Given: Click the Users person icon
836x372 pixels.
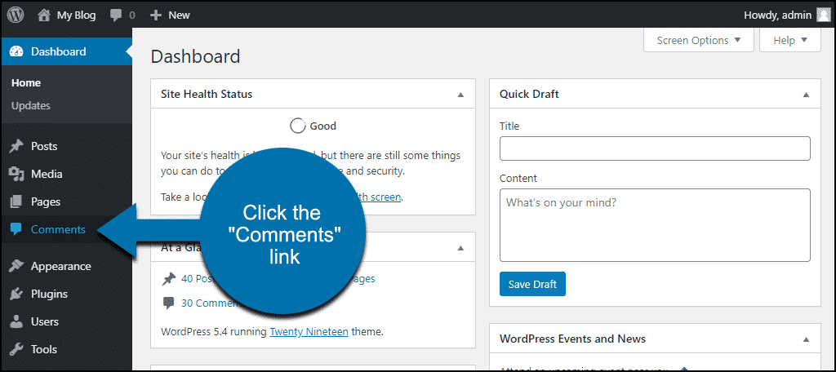Looking at the screenshot, I should (16, 321).
